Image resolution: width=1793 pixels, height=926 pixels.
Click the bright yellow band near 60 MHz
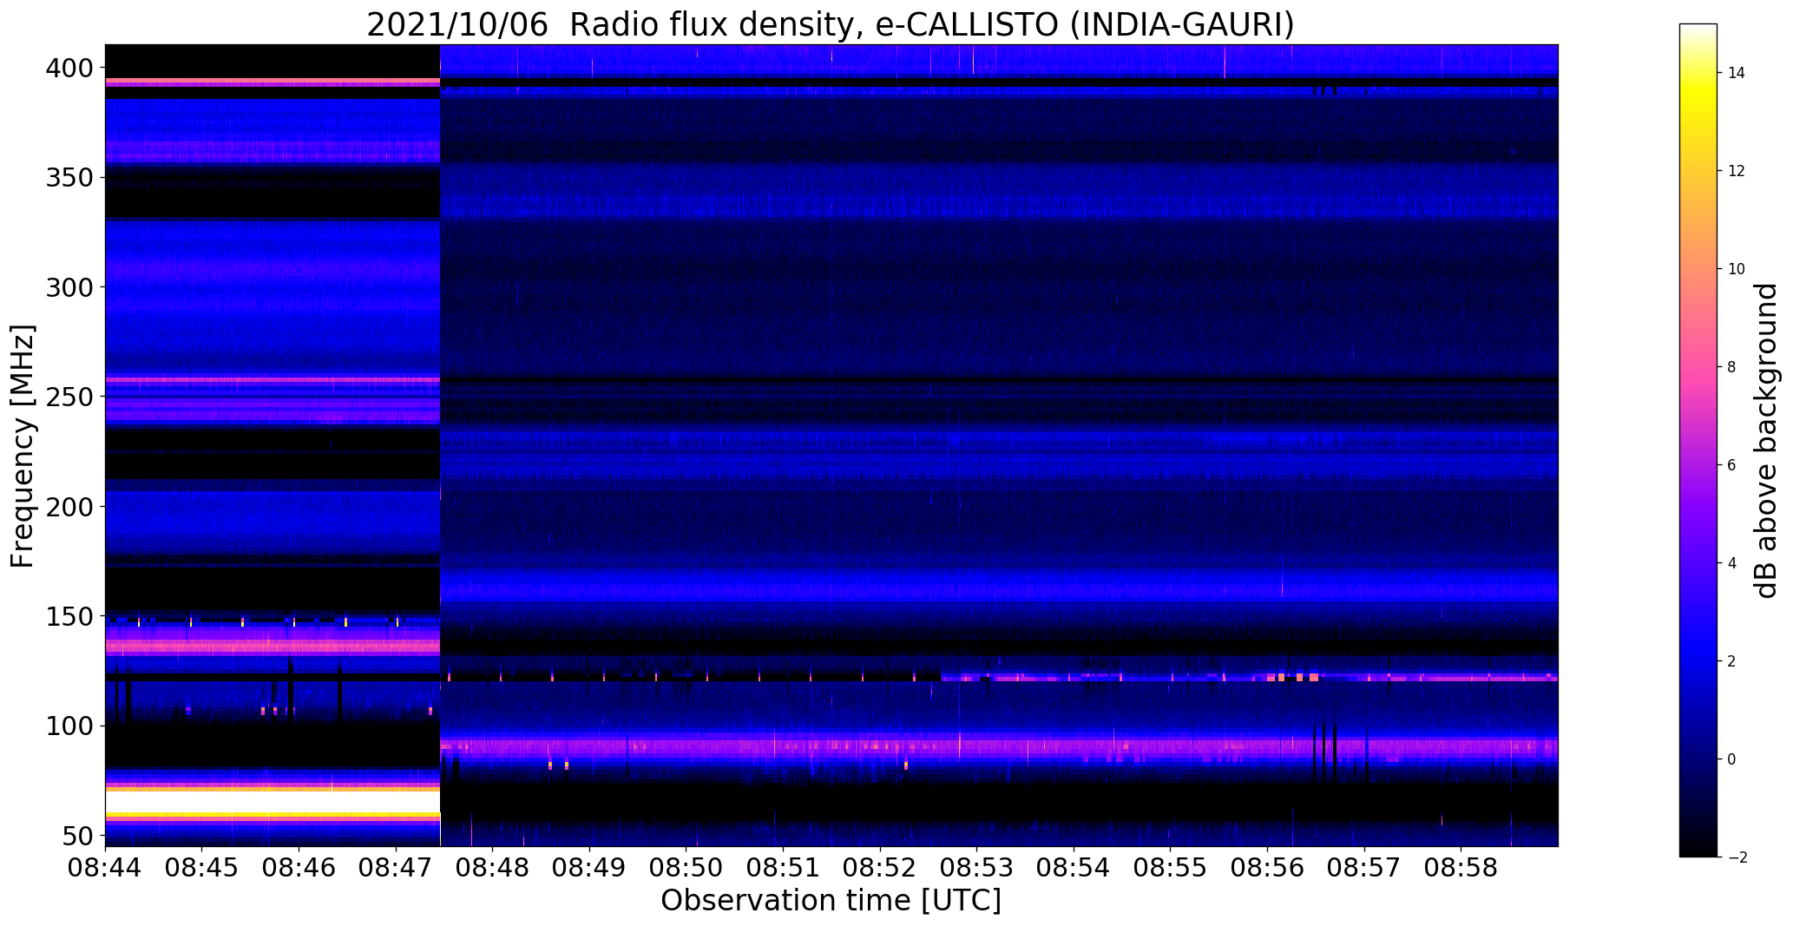[x=273, y=815]
